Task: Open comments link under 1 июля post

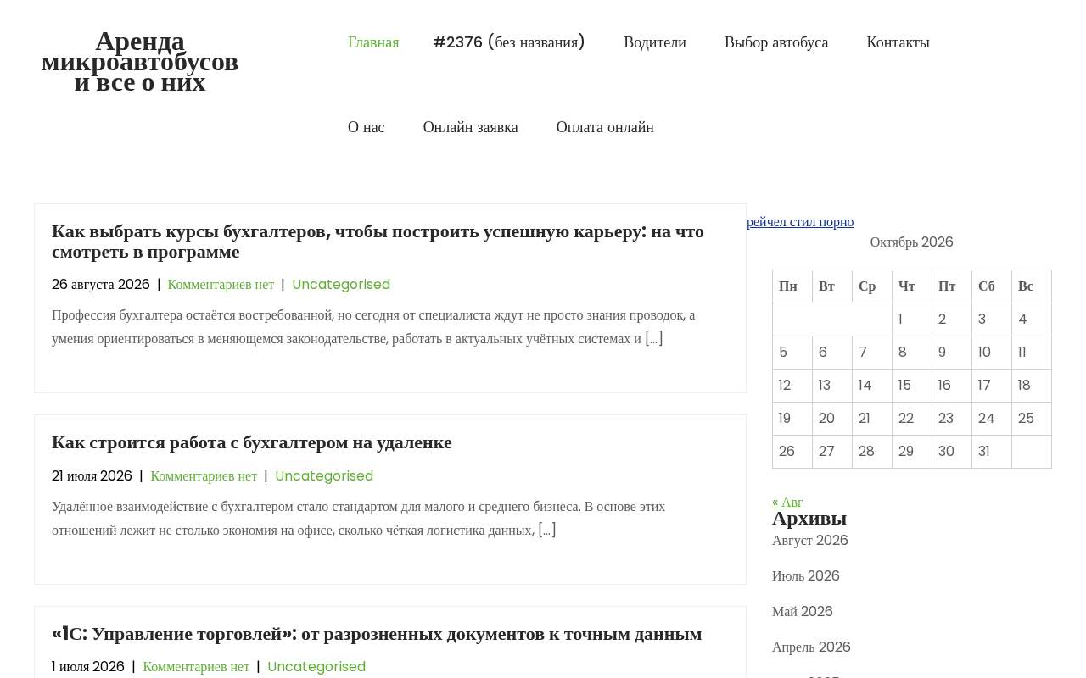Action: [x=196, y=667]
